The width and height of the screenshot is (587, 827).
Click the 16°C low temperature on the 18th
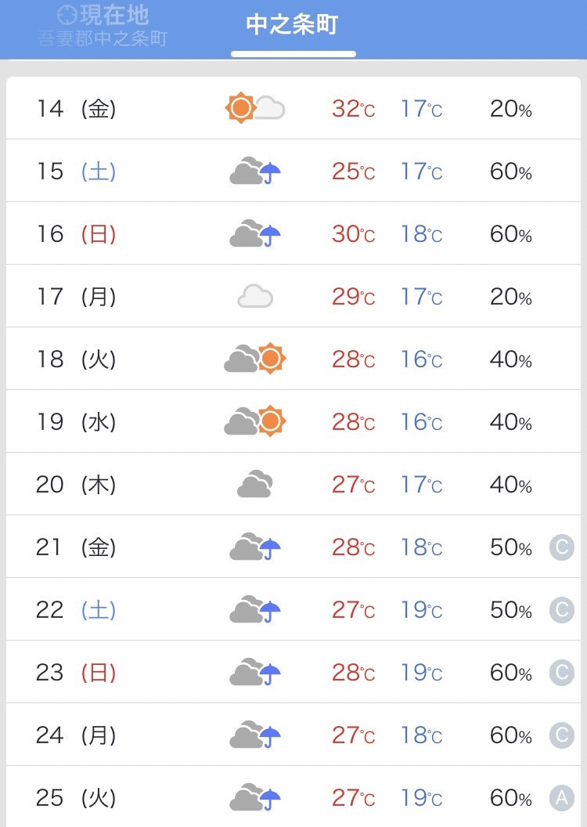(422, 359)
